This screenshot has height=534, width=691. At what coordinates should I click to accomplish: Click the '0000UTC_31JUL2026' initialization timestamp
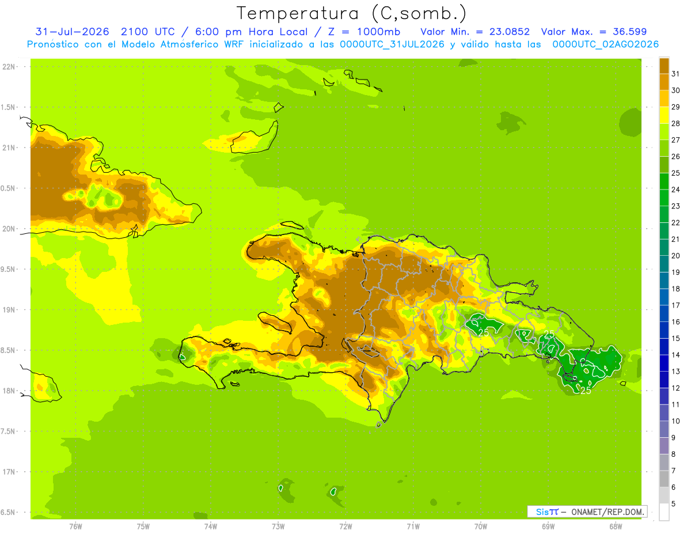(392, 44)
